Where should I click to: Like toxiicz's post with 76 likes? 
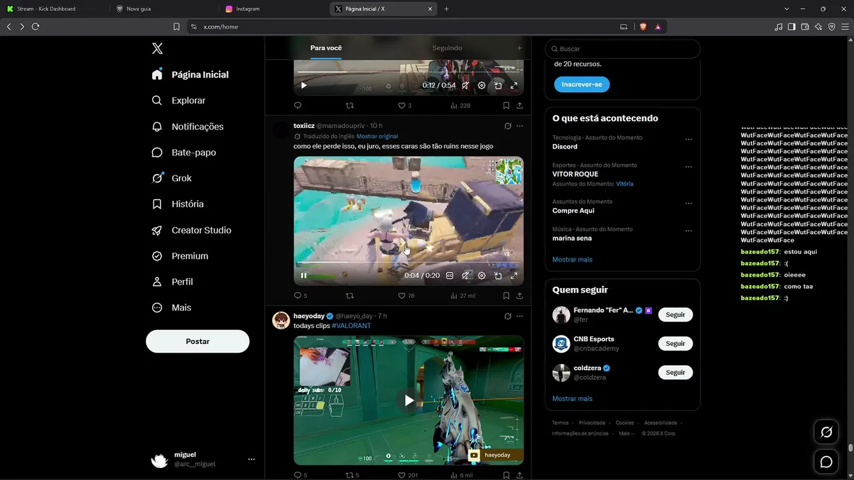pyautogui.click(x=402, y=295)
